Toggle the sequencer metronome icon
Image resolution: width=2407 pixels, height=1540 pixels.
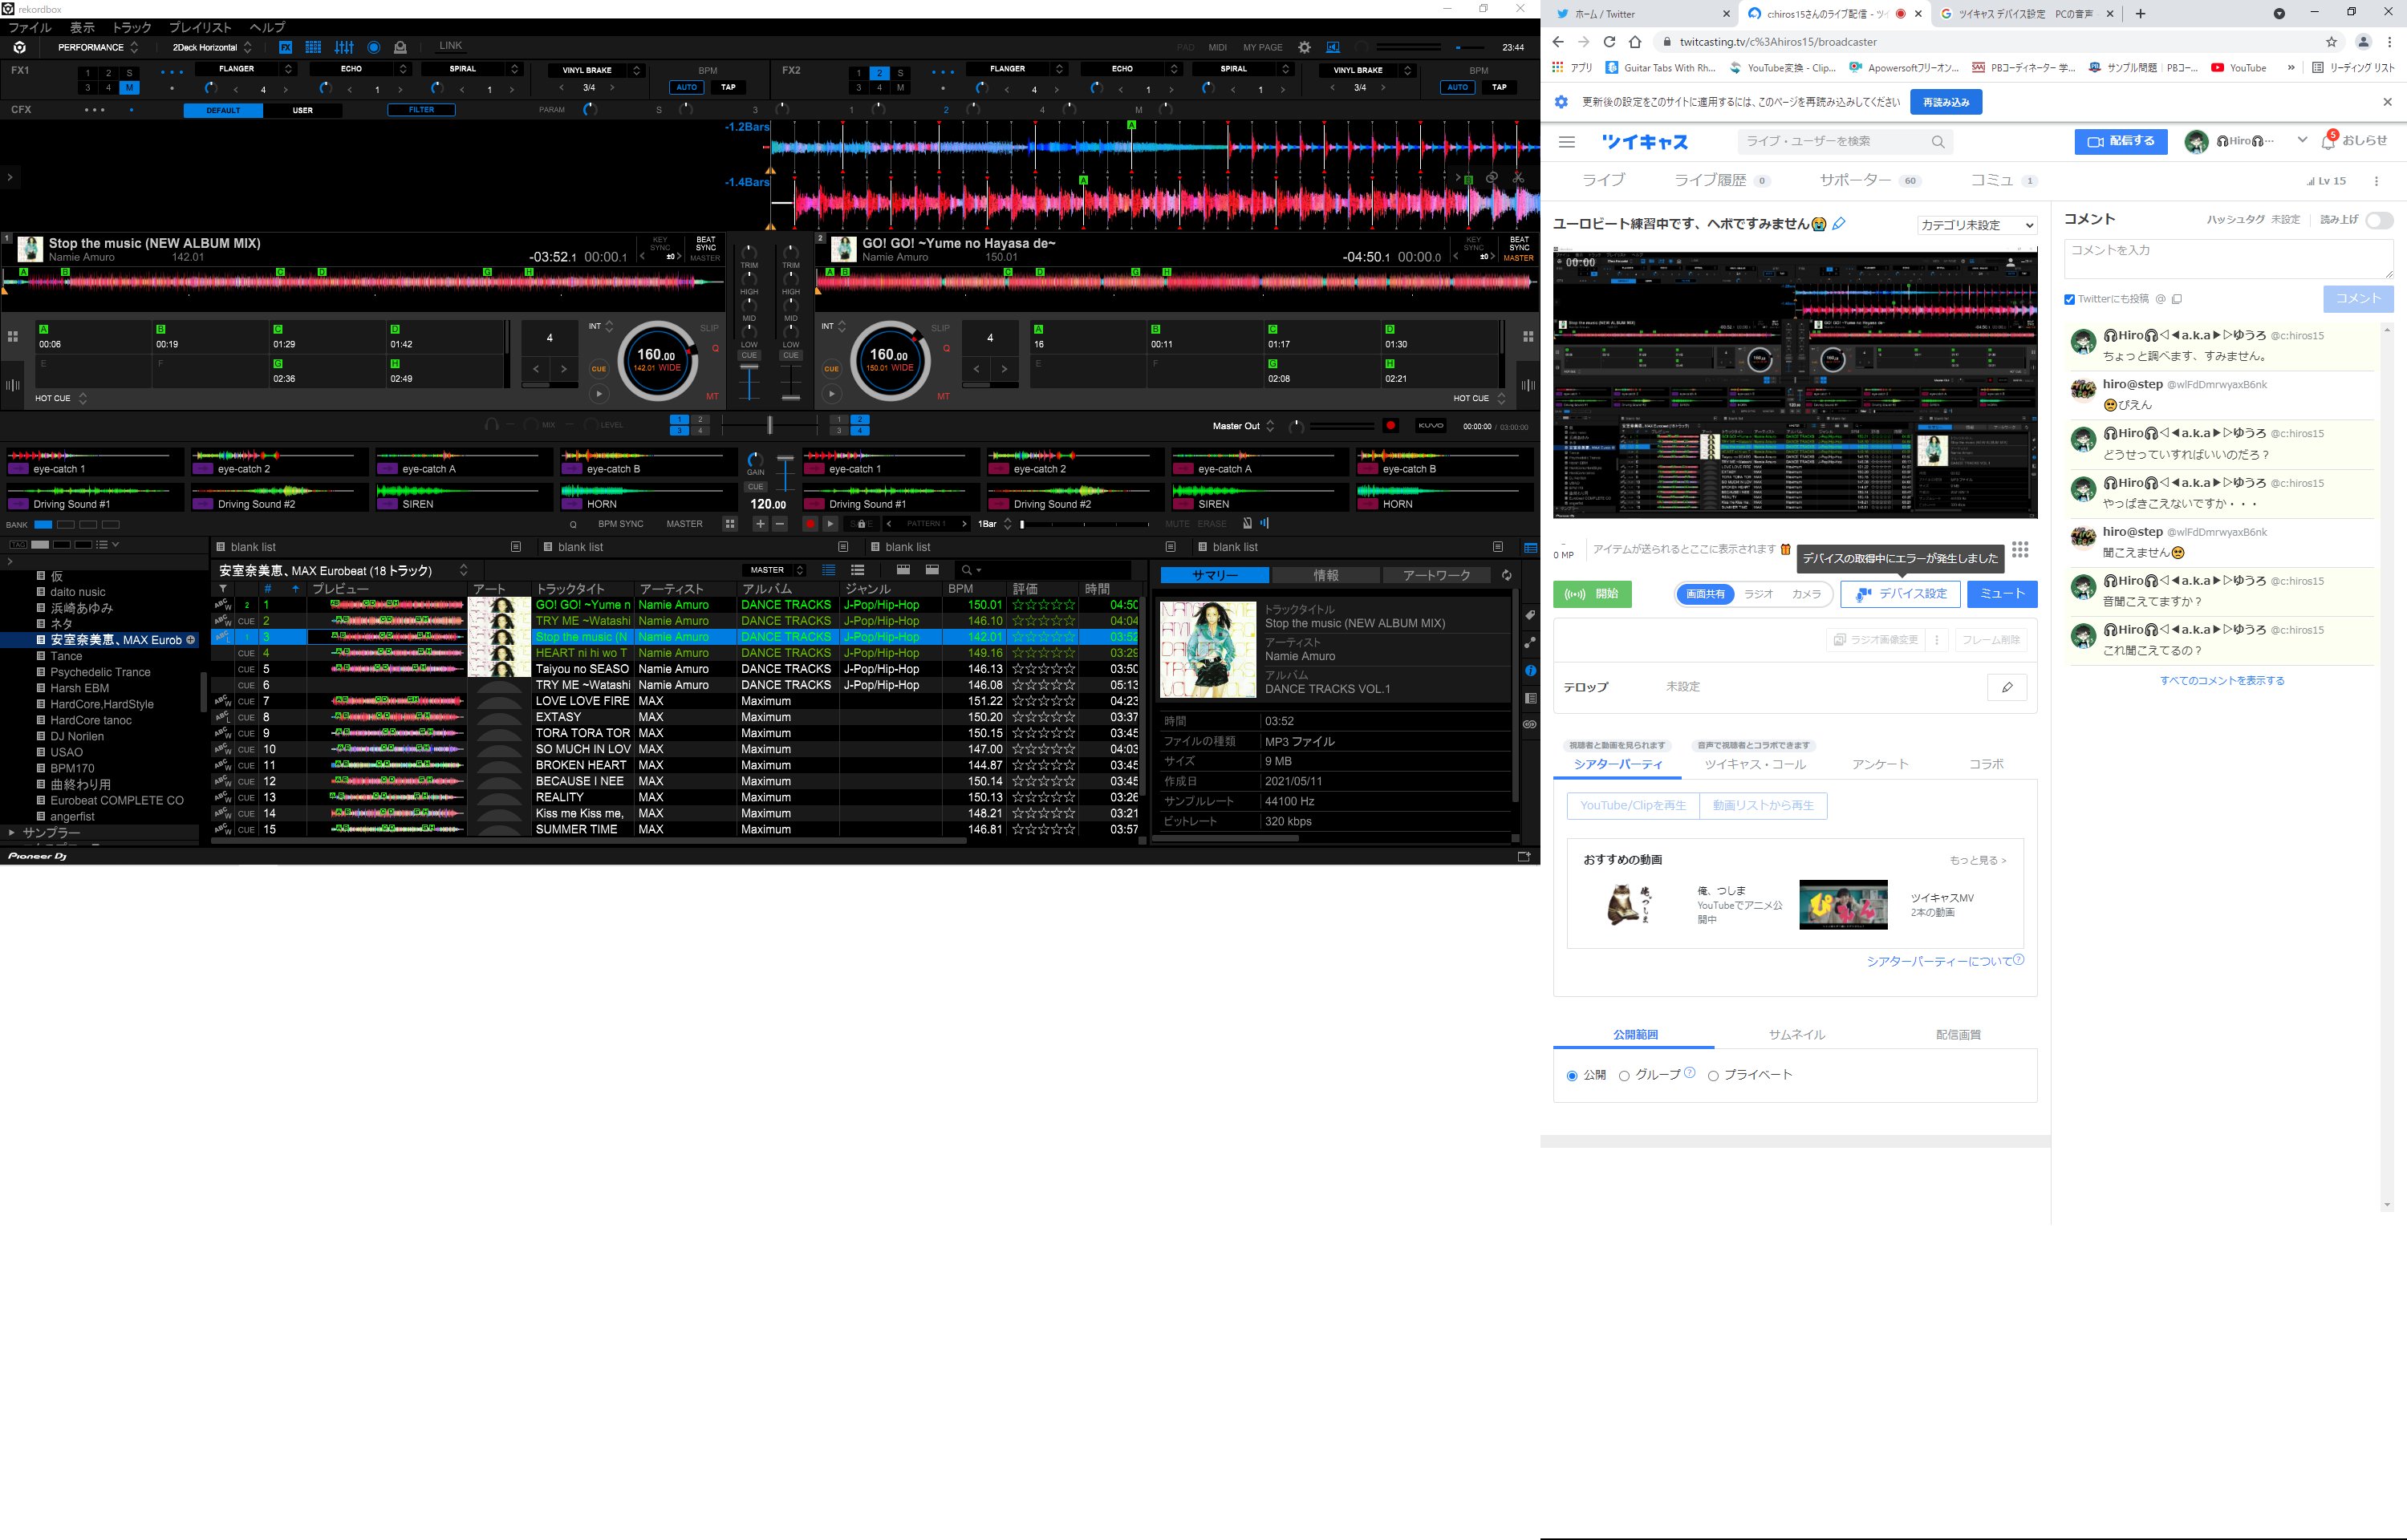point(1247,523)
